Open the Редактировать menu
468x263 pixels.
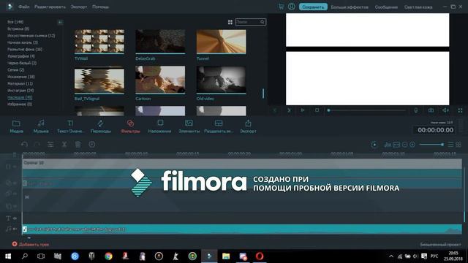(50, 7)
